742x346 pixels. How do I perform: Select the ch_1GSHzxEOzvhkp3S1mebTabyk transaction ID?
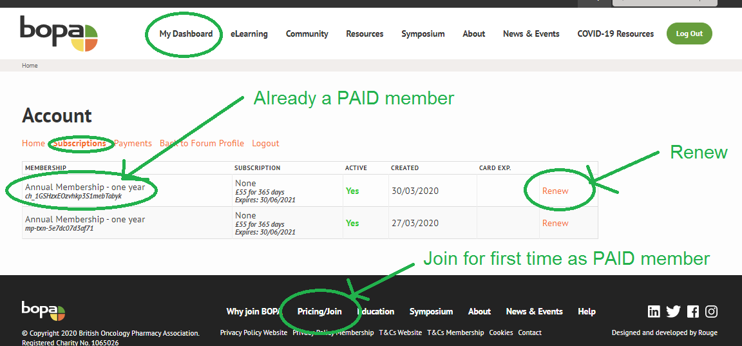73,196
